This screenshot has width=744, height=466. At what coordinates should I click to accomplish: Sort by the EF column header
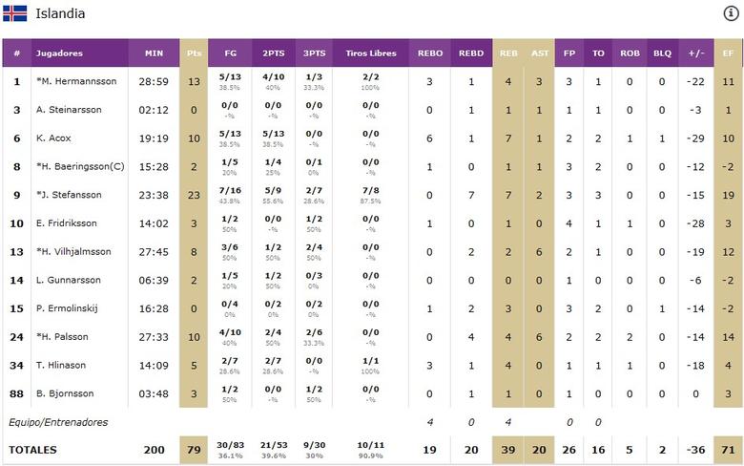point(728,53)
